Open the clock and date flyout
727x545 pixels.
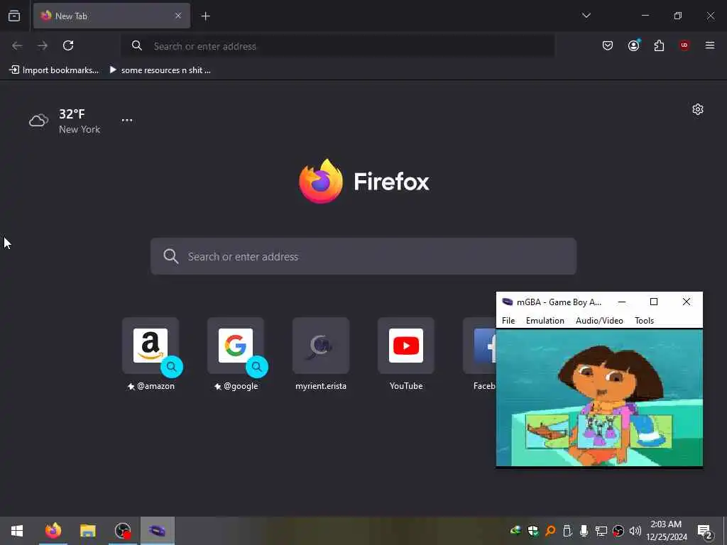pyautogui.click(x=666, y=531)
